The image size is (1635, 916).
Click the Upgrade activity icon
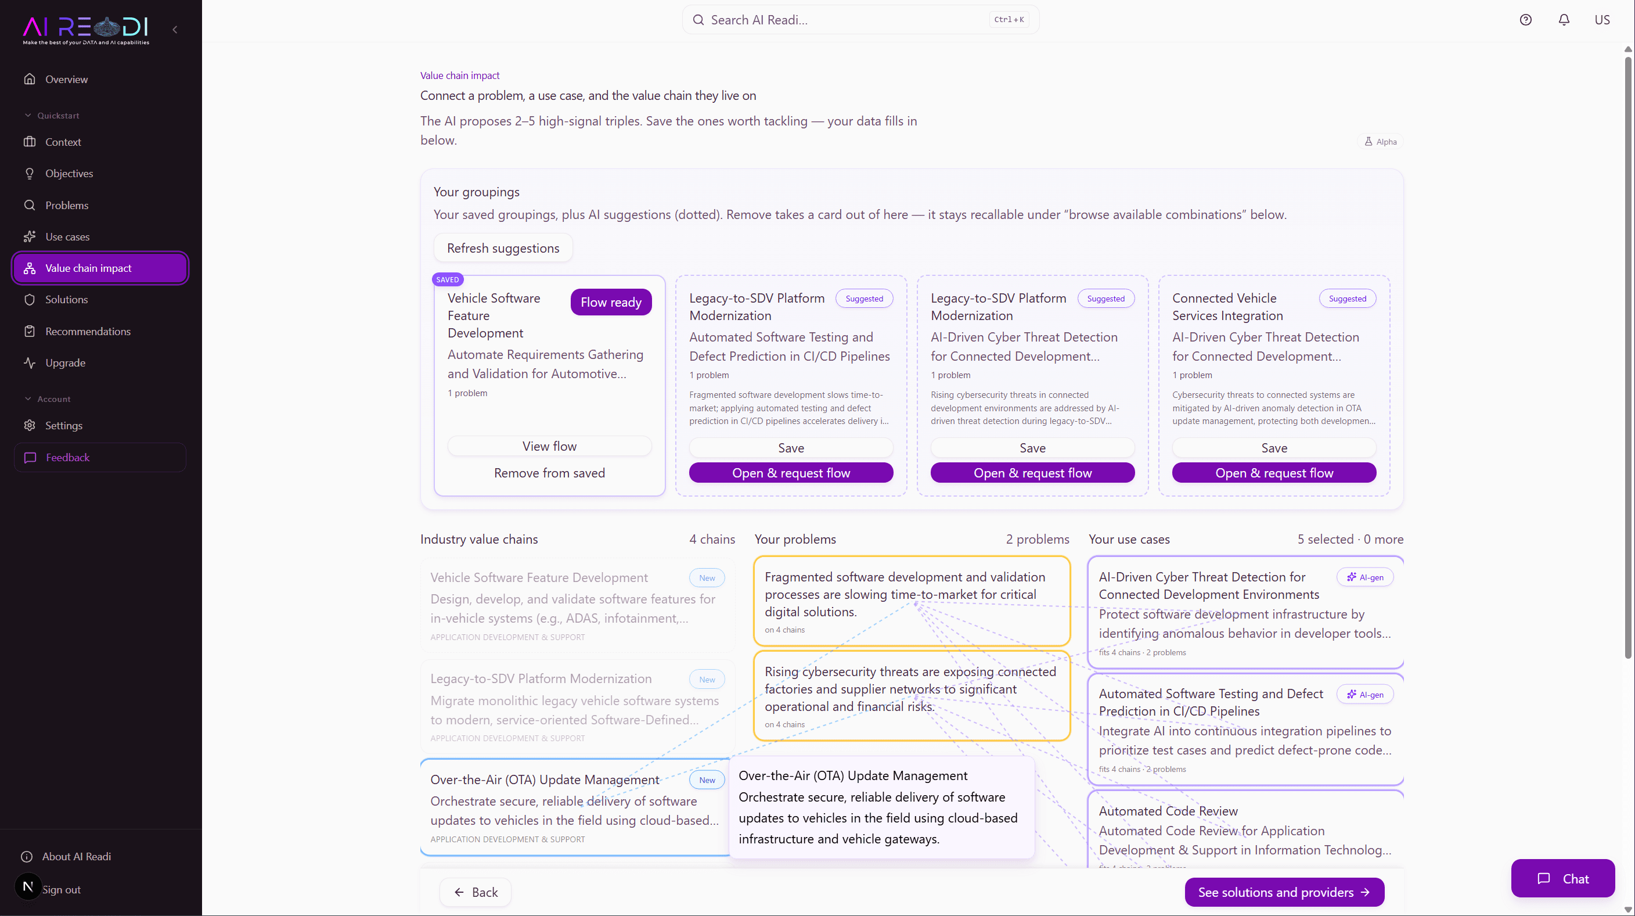29,362
